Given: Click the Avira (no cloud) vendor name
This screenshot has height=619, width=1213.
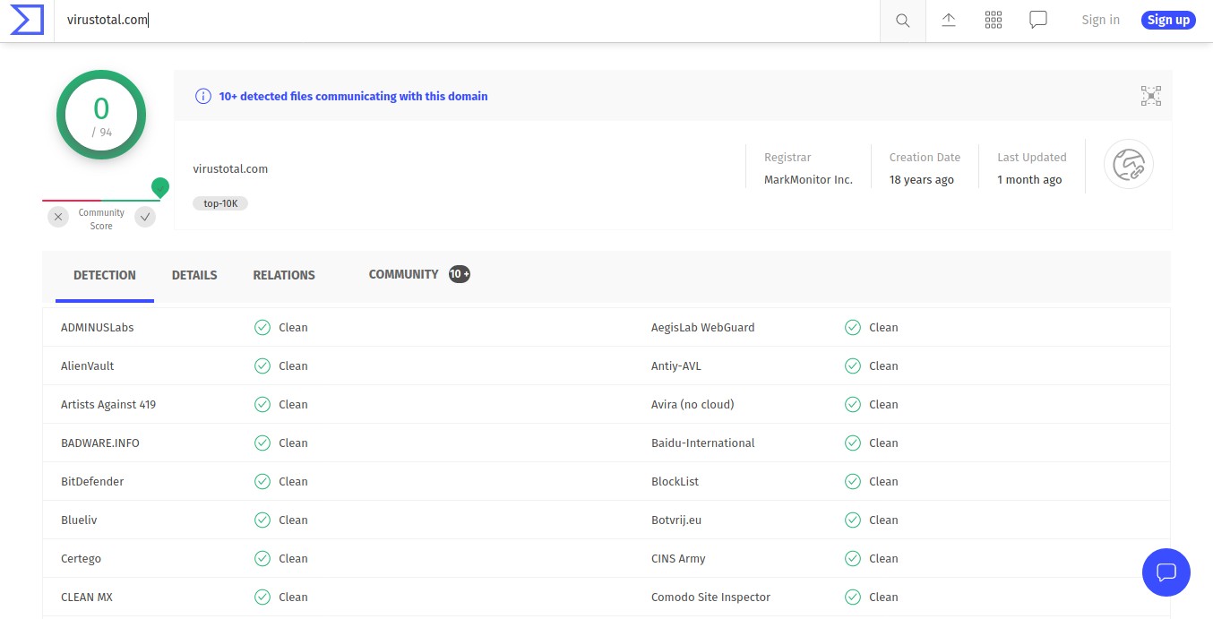Looking at the screenshot, I should [693, 404].
